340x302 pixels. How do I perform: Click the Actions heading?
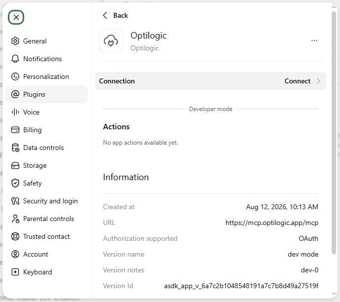(116, 127)
